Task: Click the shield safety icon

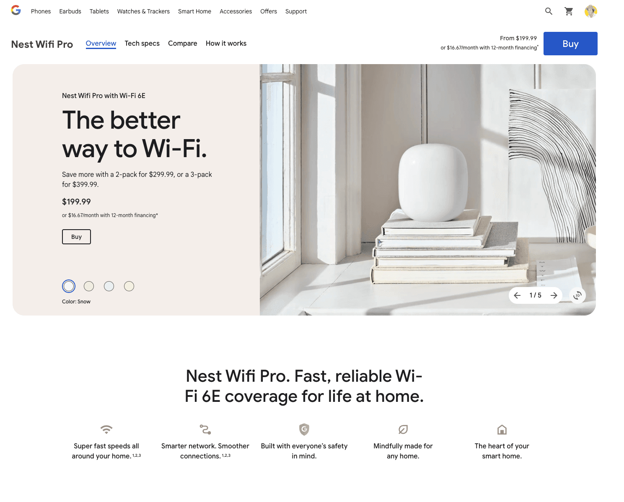Action: tap(304, 430)
